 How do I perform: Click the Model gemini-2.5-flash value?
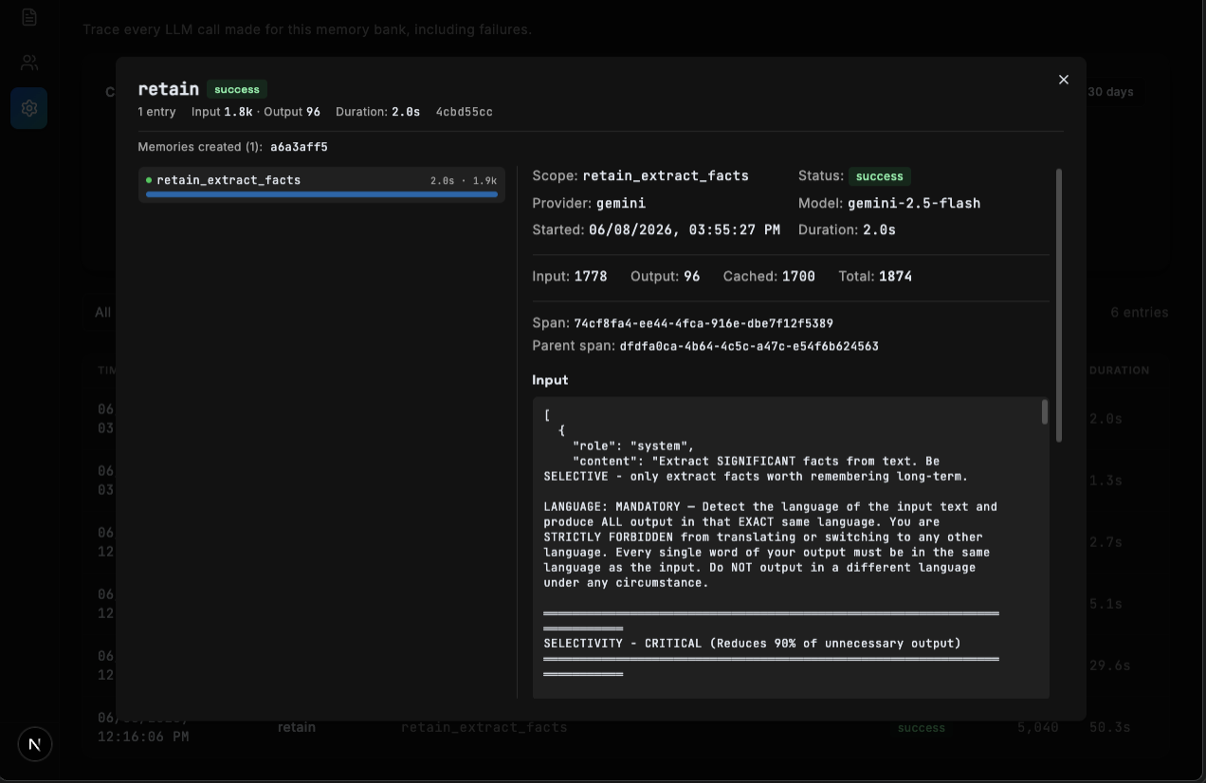(914, 203)
